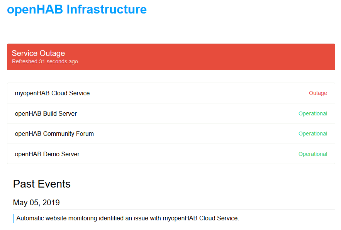The width and height of the screenshot is (341, 230).
Task: Click the empty right side of the red banner
Action: point(251,57)
